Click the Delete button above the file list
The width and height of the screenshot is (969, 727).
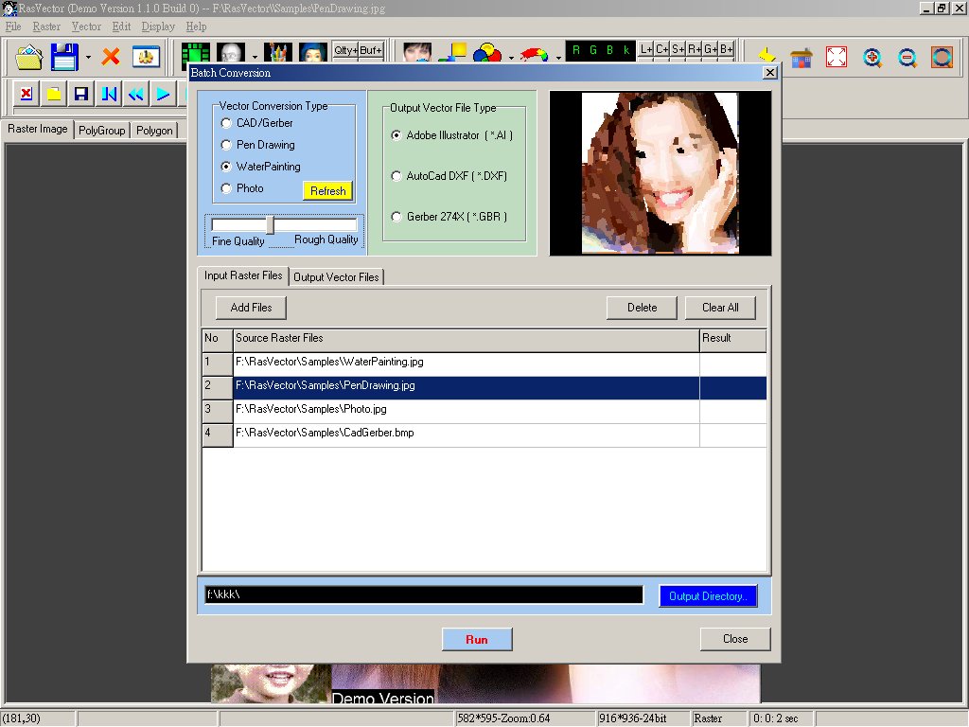coord(643,308)
